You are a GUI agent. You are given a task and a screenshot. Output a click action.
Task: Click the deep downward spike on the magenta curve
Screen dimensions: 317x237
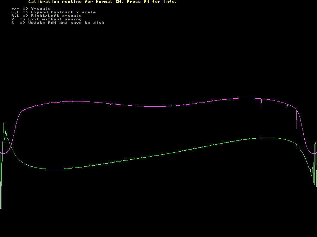[x=297, y=119]
